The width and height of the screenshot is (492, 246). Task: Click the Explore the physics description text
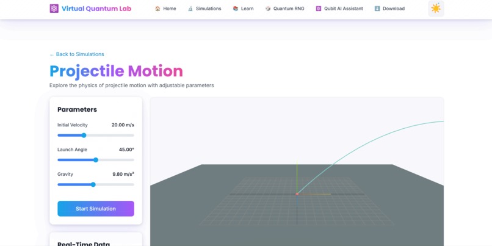tap(131, 85)
